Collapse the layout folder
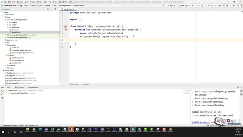The width and height of the screenshot is (243, 137). tap(6, 55)
